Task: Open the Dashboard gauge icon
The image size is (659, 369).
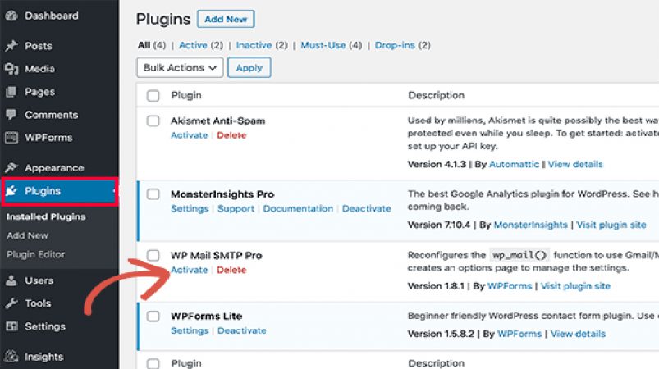Action: (11, 16)
